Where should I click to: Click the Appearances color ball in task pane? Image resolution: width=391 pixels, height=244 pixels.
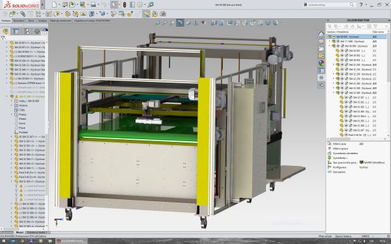coord(321,63)
